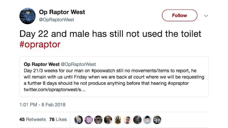This screenshot has width=228, height=128.
Task: Click the fourth liker avatar, an older man
Action: pos(108,119)
